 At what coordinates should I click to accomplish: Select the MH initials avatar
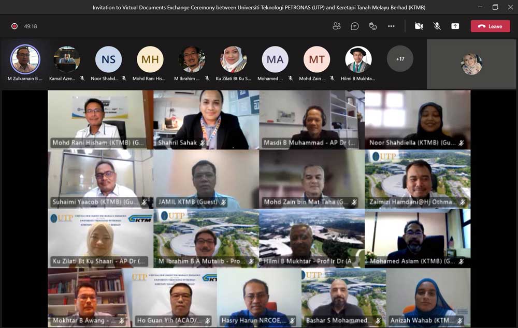[x=150, y=59]
